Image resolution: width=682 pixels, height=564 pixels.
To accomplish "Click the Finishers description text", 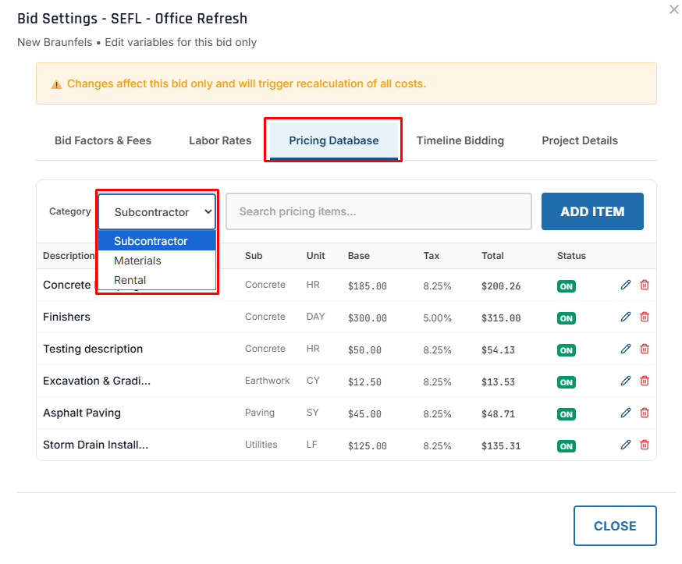I will point(66,317).
